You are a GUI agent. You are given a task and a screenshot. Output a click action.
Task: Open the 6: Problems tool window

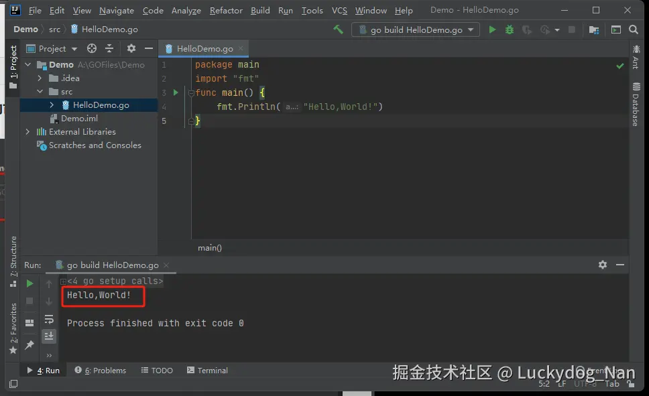click(100, 371)
